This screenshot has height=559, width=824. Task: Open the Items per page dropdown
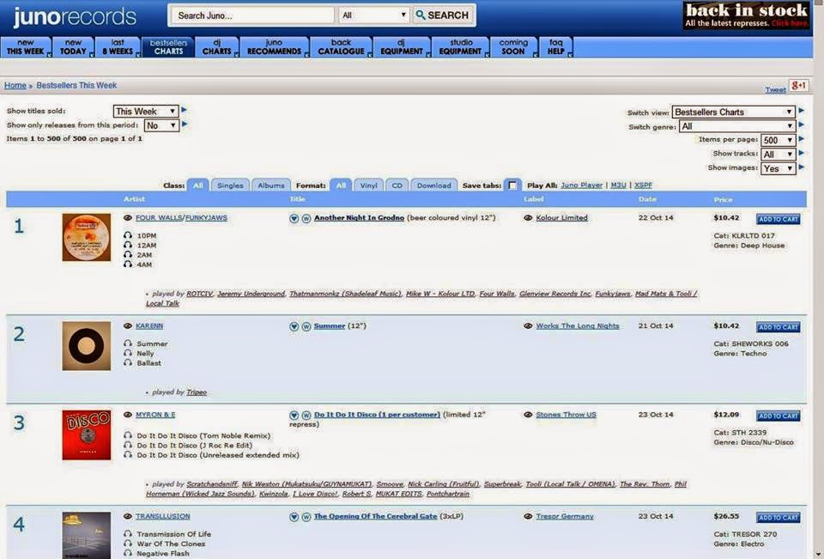778,140
